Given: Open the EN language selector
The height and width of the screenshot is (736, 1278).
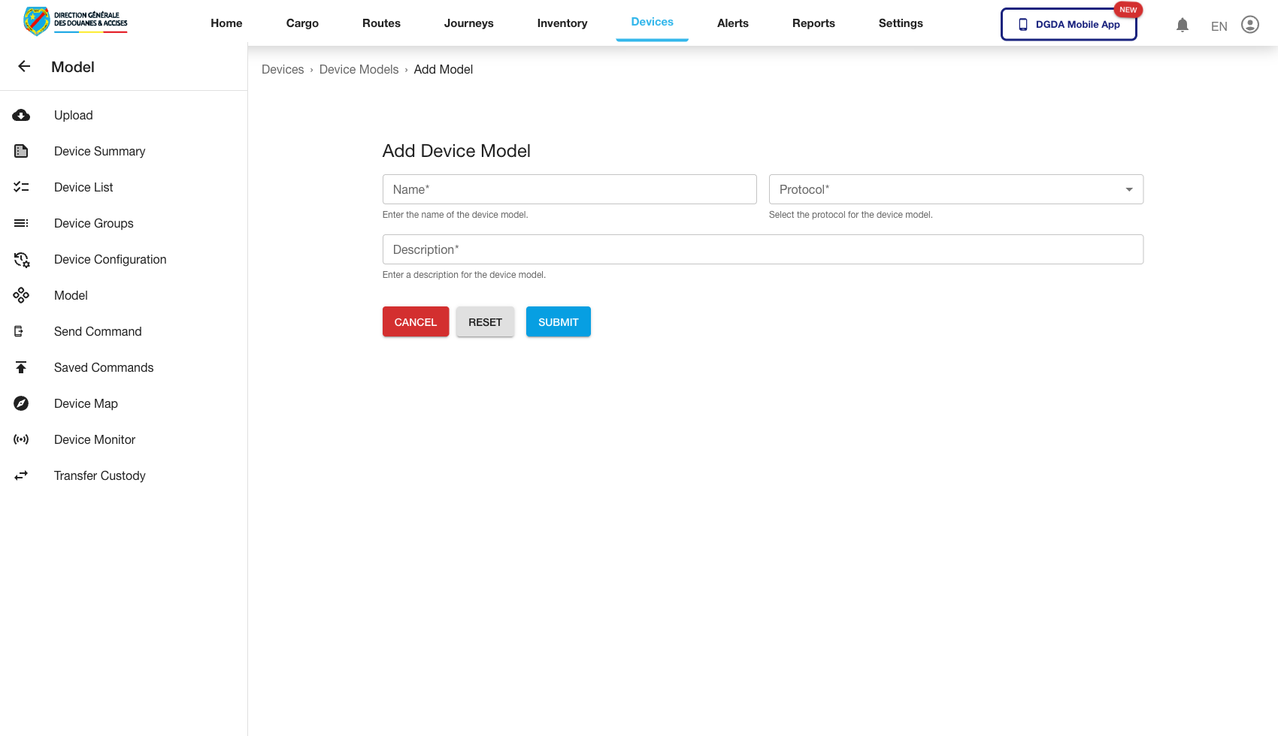Looking at the screenshot, I should tap(1219, 26).
